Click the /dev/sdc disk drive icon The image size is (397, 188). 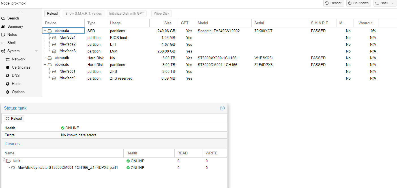point(50,65)
